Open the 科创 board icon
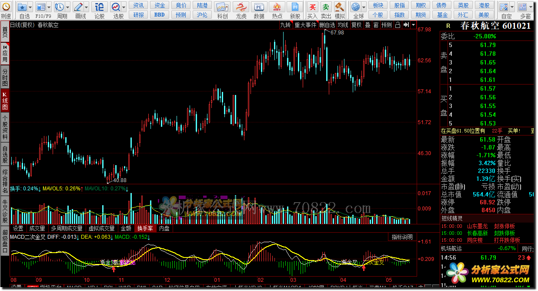 tap(222, 7)
